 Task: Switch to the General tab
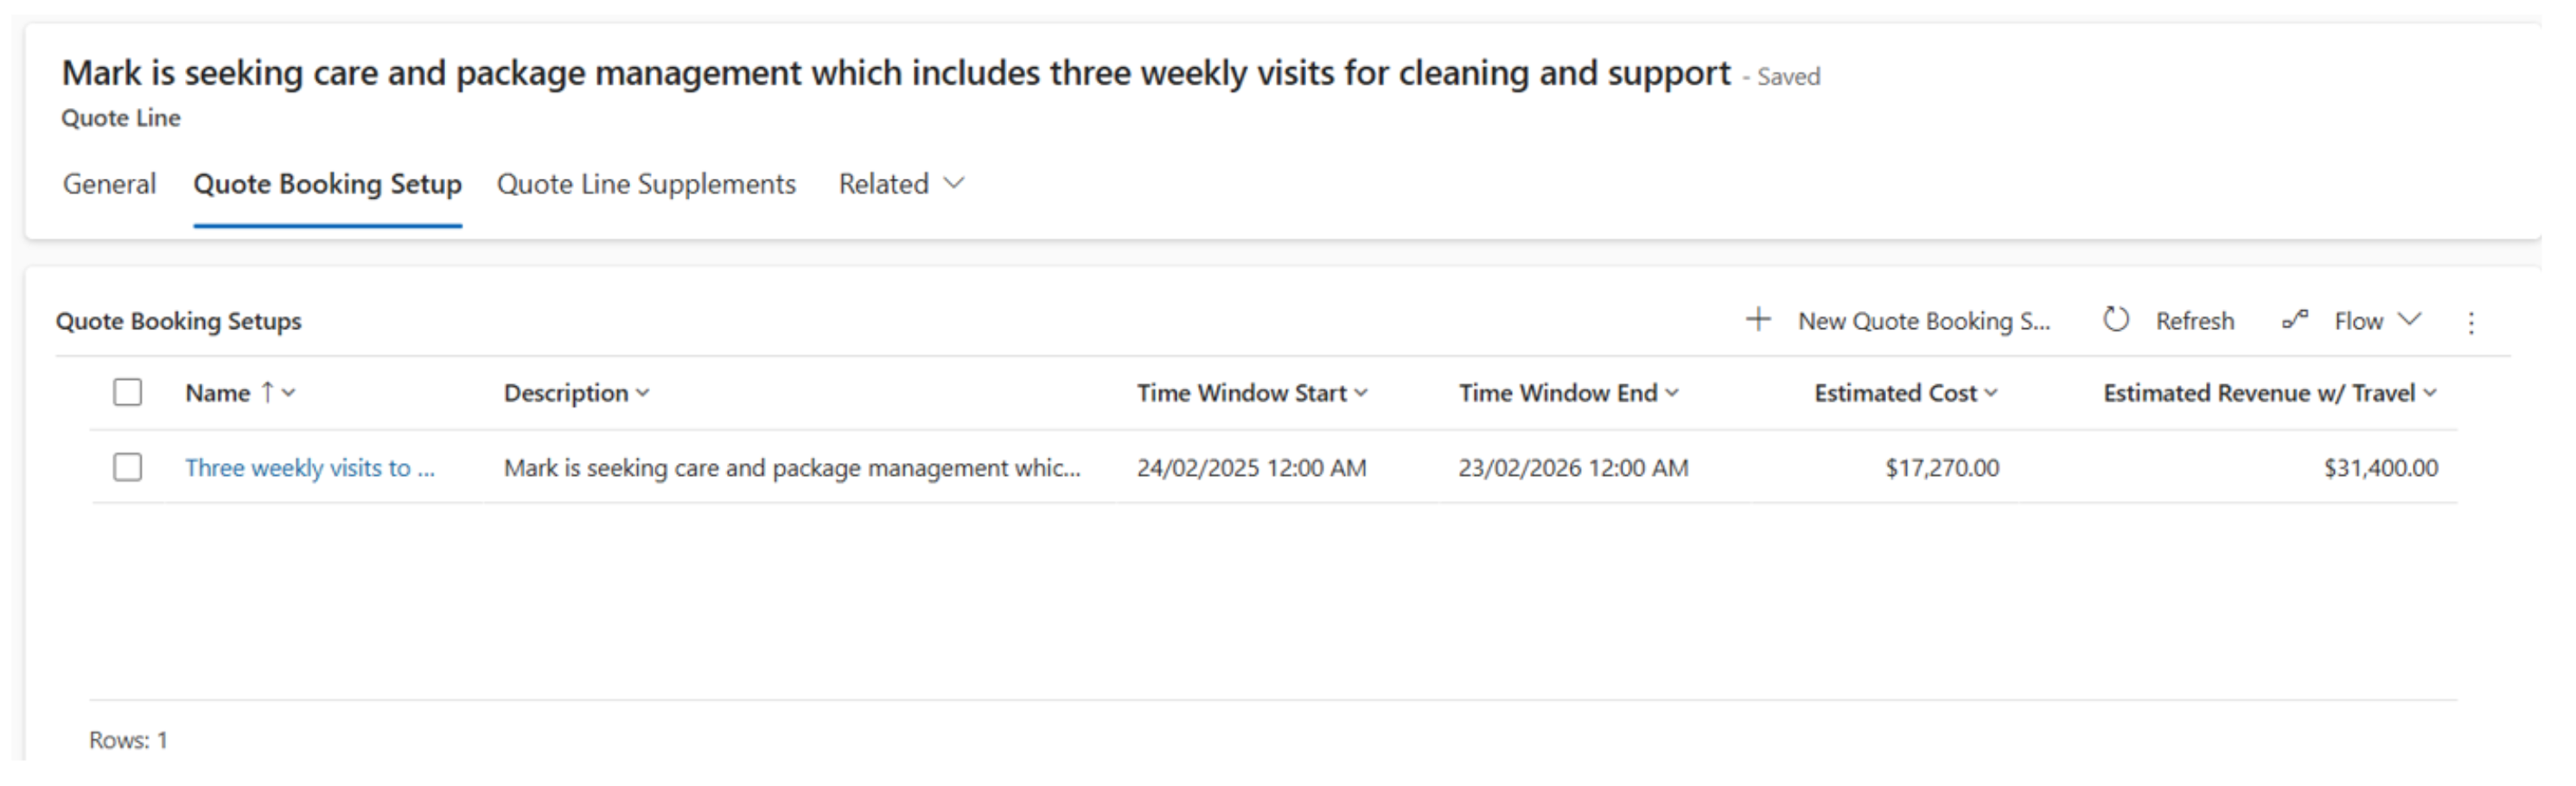[110, 184]
